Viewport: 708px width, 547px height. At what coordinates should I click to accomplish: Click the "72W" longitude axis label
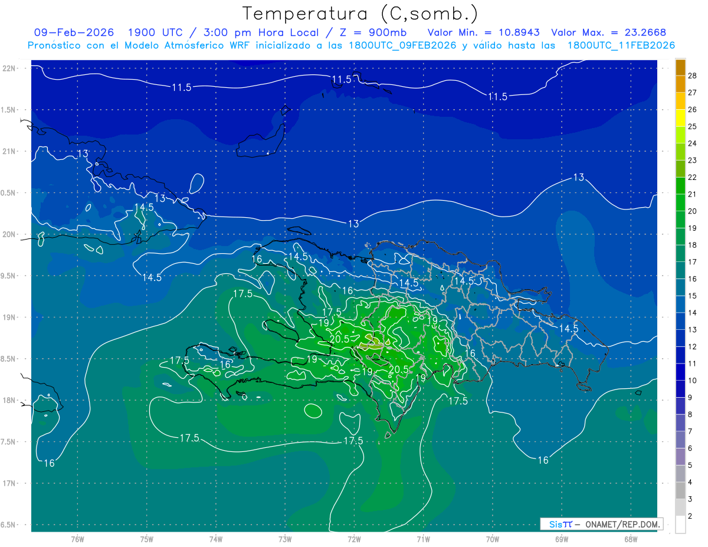(354, 539)
